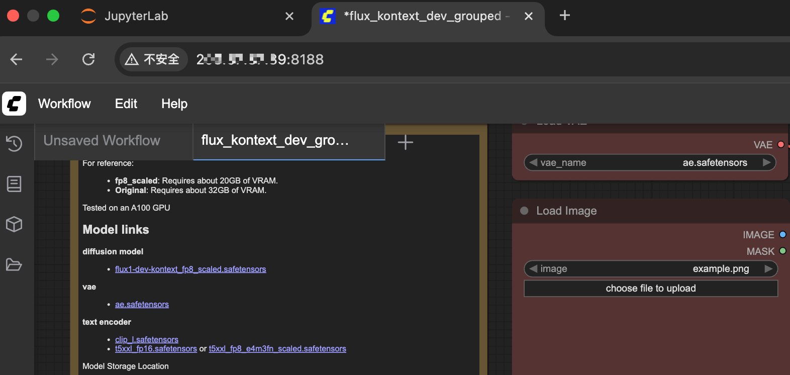Open the node library sidebar icon
790x375 pixels.
tap(14, 184)
